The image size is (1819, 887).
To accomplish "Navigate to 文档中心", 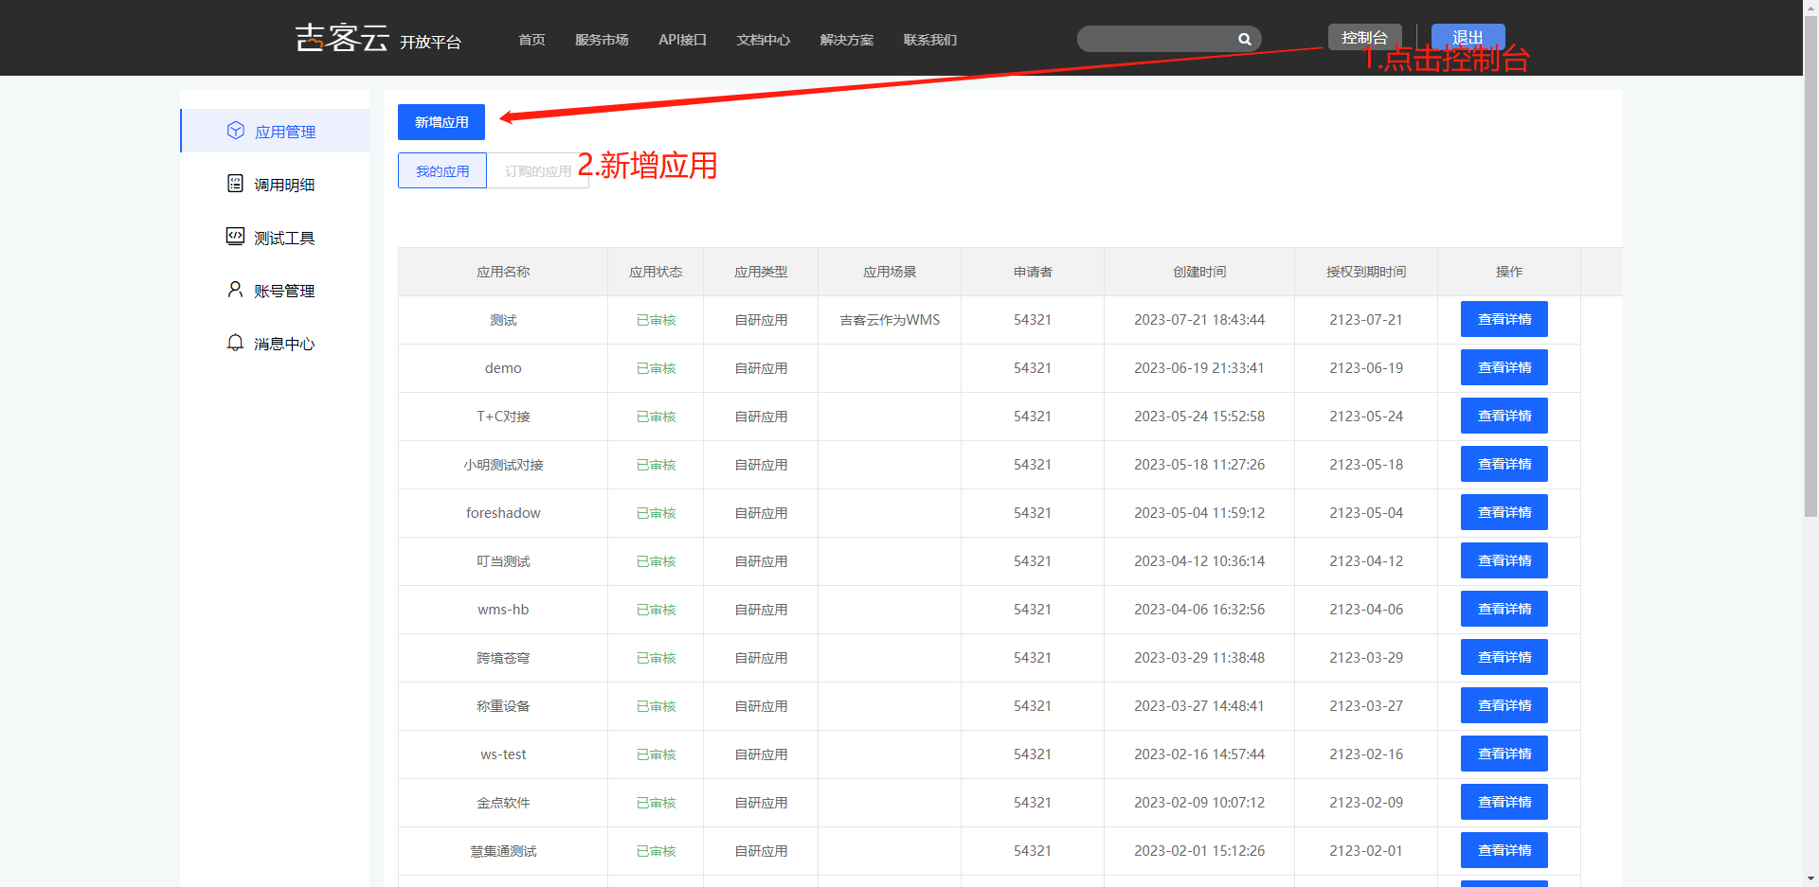I will click(x=763, y=40).
